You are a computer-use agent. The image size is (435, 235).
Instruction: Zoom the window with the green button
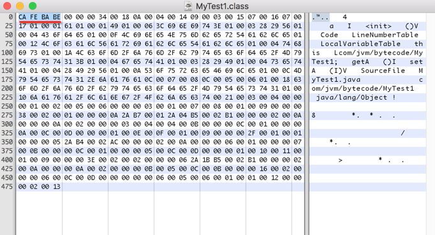[33, 6]
